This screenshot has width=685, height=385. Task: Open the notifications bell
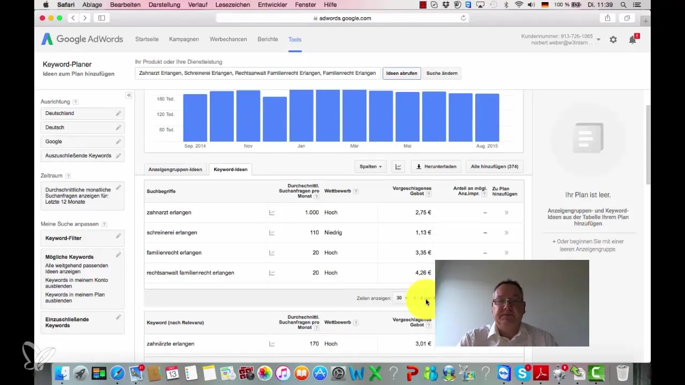click(x=633, y=40)
